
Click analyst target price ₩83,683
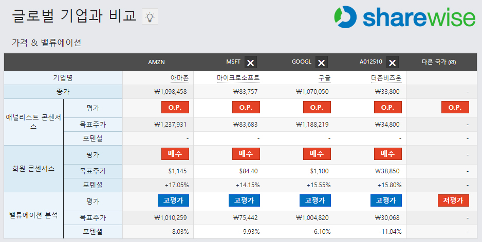[245, 125]
